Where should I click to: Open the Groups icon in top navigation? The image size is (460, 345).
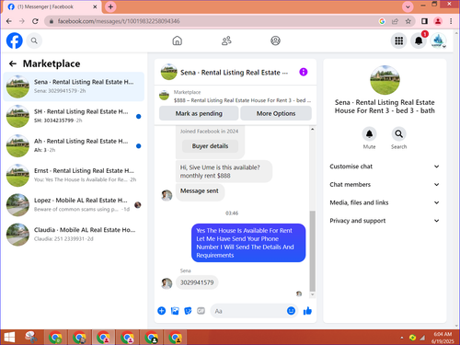(275, 40)
